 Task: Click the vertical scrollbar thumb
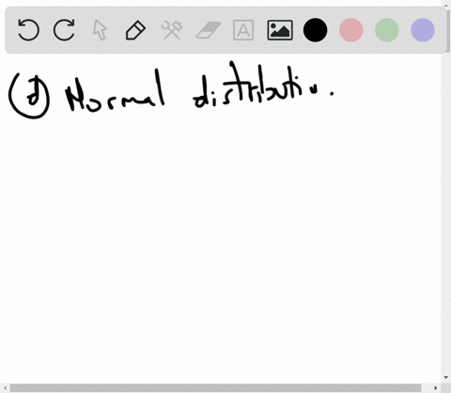tap(448, 30)
